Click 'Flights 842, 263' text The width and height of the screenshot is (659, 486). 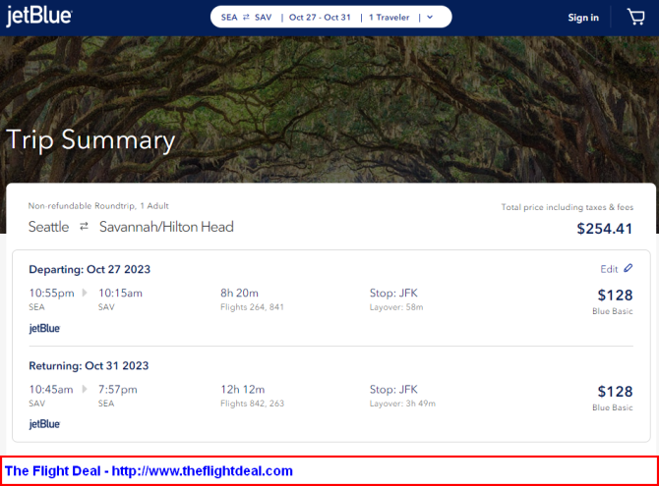tap(252, 404)
